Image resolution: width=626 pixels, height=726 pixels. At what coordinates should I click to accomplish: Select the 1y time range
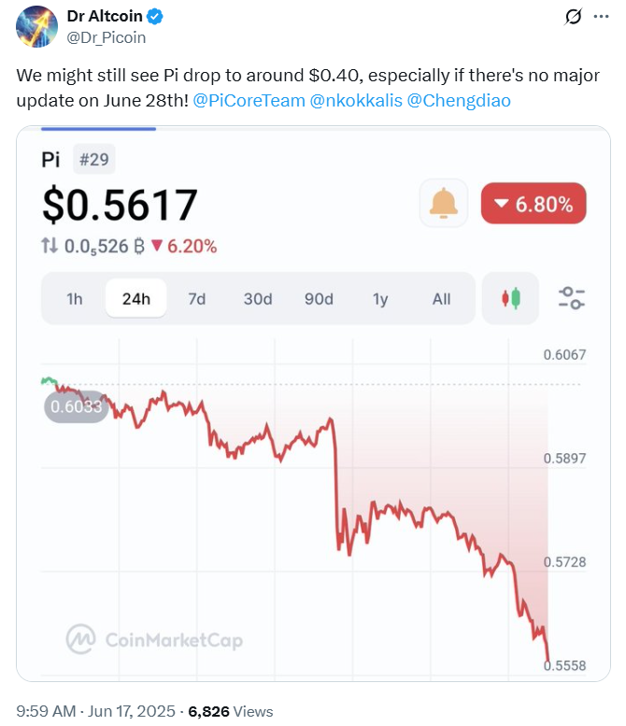380,299
